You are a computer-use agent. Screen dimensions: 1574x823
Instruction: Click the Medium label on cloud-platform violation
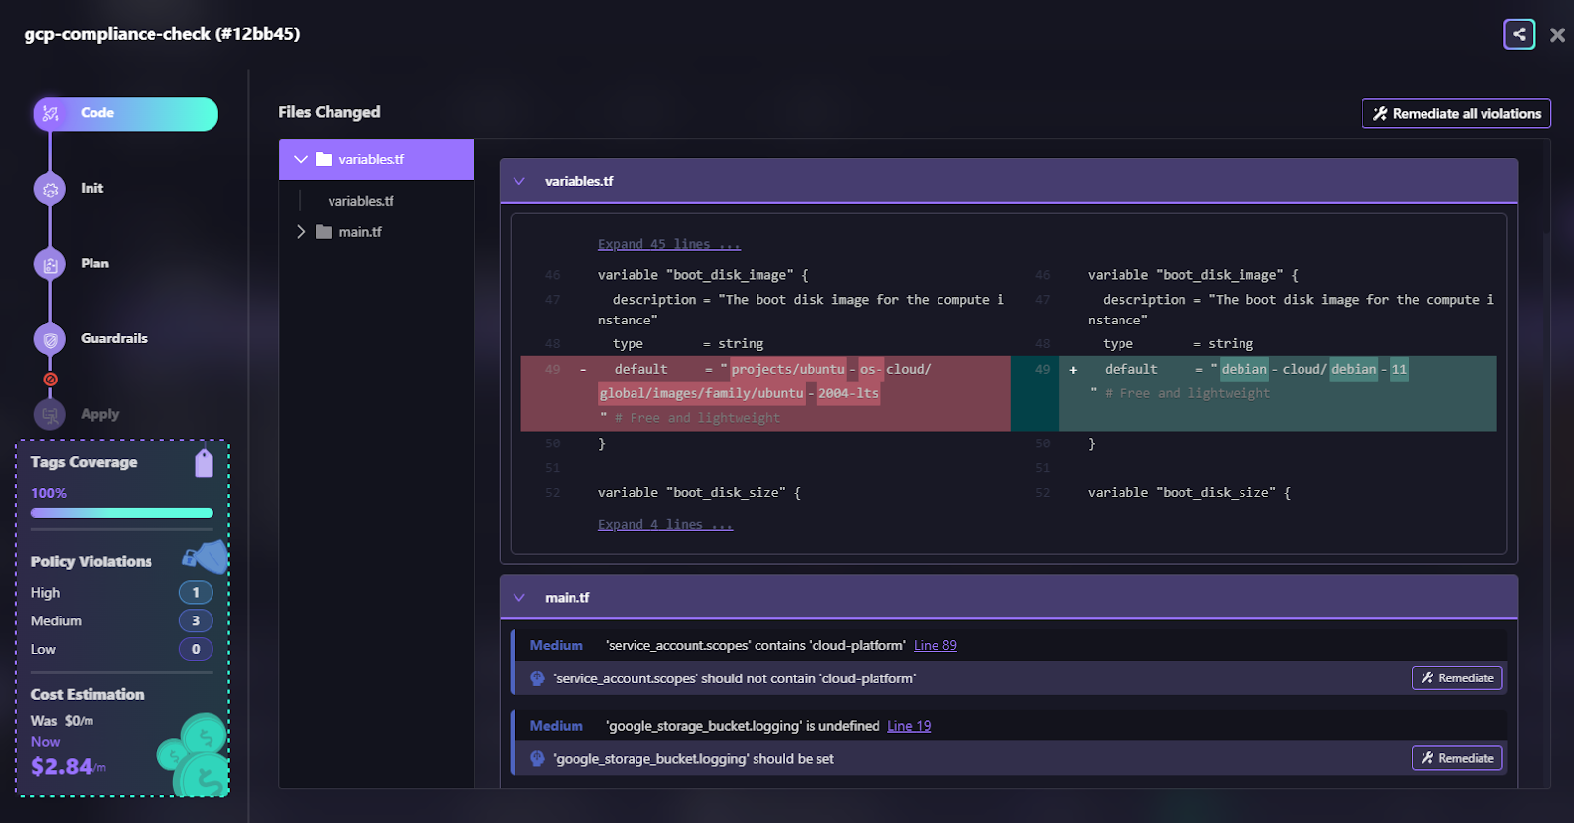tap(557, 645)
